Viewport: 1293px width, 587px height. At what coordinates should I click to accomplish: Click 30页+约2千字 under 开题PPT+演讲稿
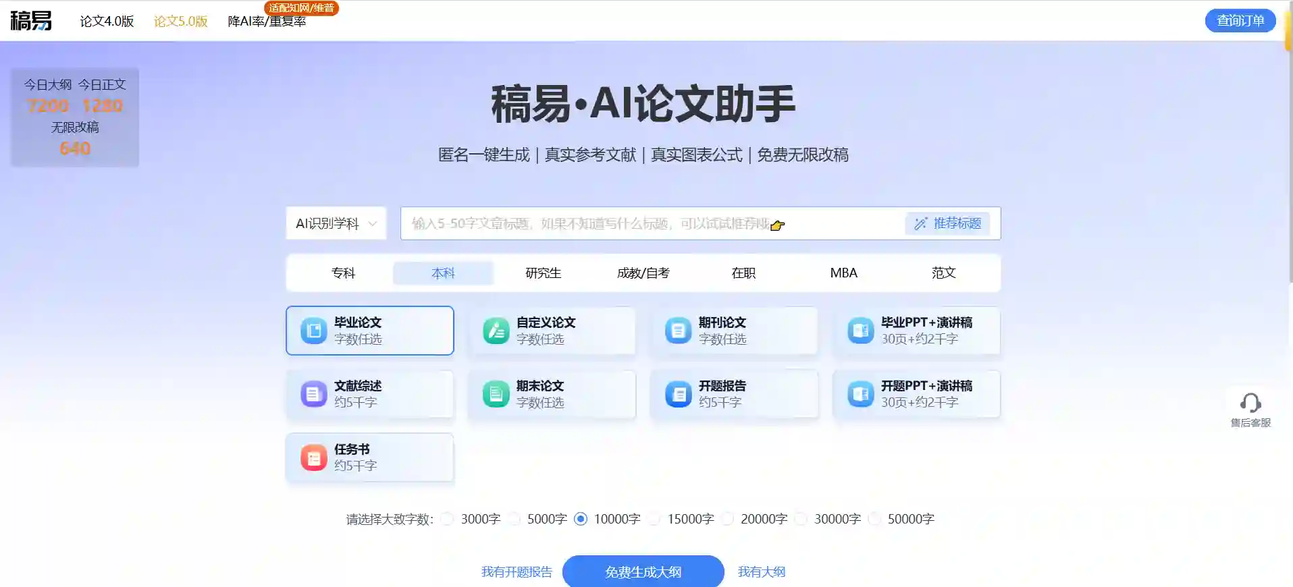click(x=920, y=403)
